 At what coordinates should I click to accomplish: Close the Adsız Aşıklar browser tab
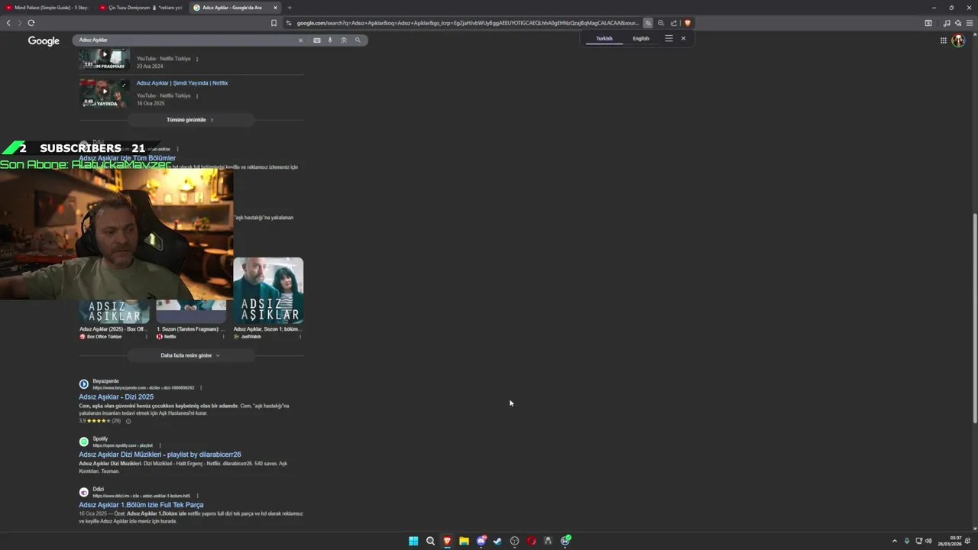(275, 8)
